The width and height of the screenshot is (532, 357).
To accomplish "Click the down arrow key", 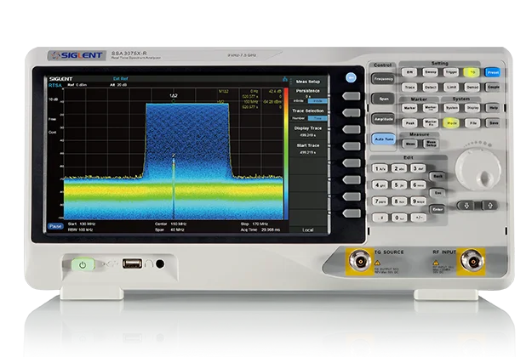I will click(466, 206).
